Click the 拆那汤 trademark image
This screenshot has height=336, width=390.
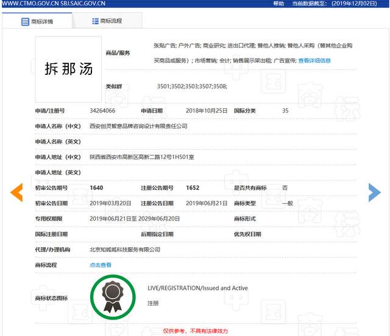click(x=68, y=69)
